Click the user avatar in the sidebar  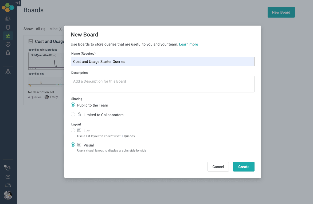pos(8,195)
